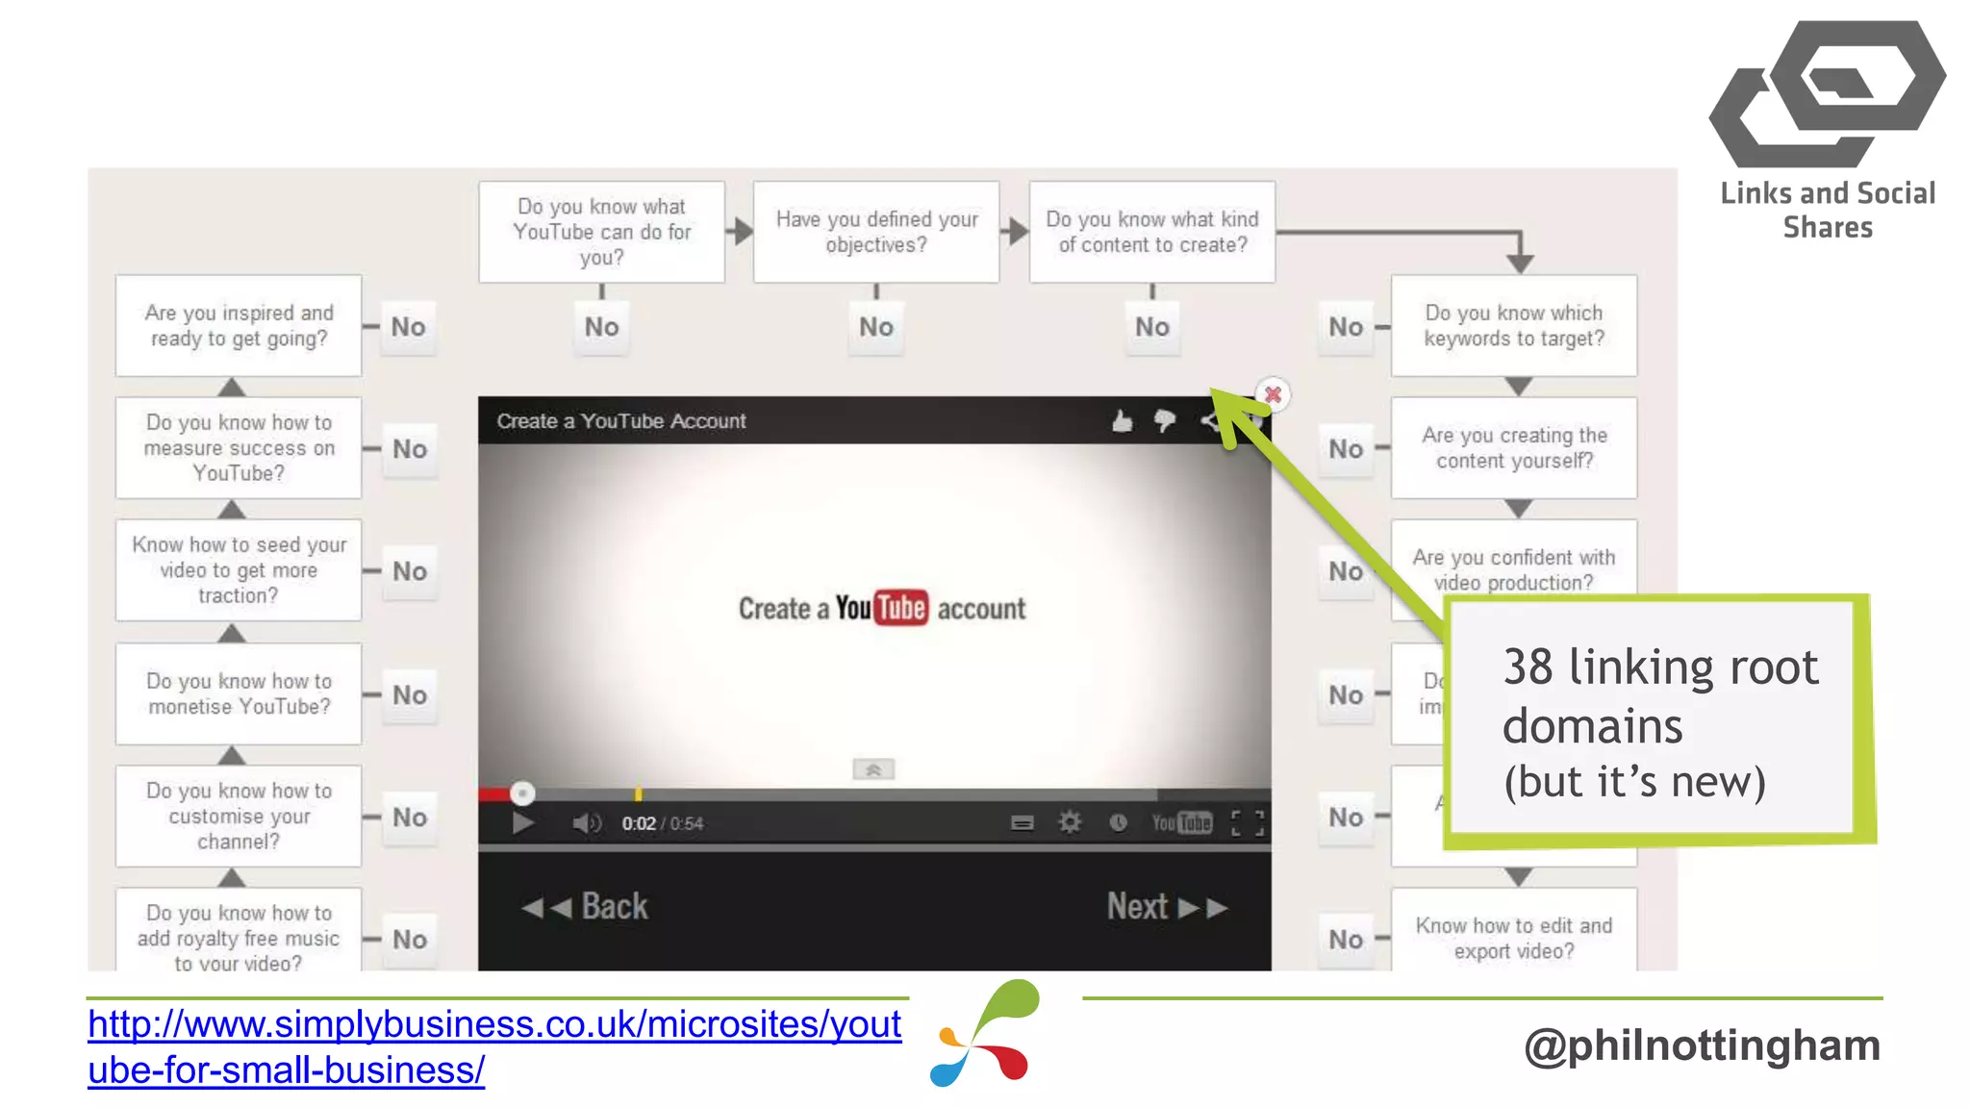Mute the video using speaker icon
The height and width of the screenshot is (1108, 1970).
click(586, 823)
